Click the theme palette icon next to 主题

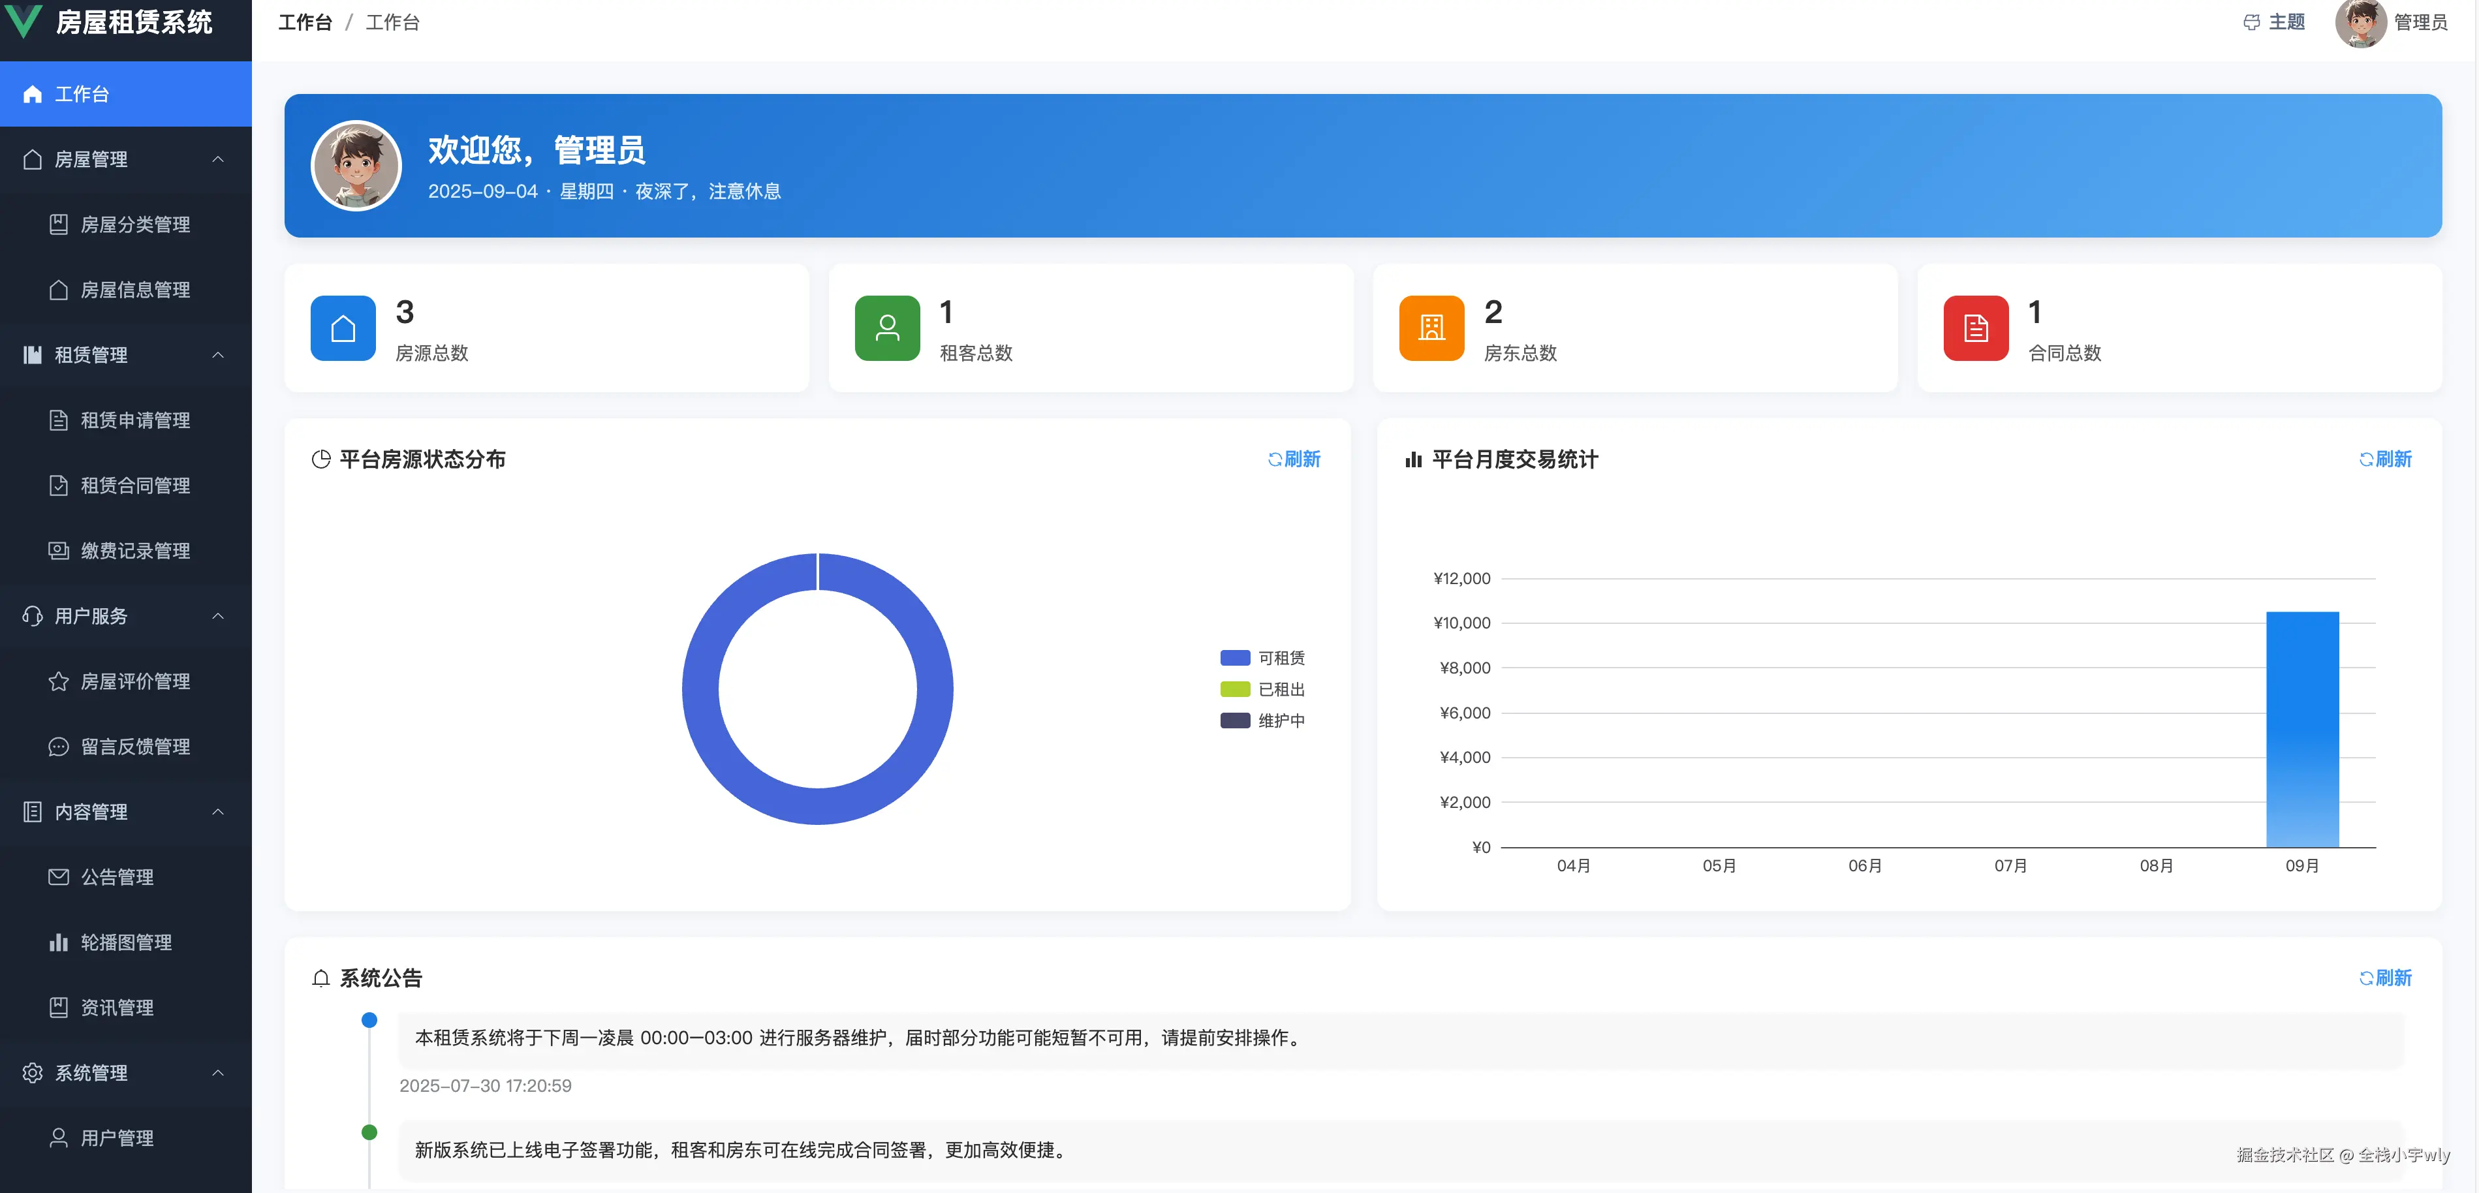2251,22
